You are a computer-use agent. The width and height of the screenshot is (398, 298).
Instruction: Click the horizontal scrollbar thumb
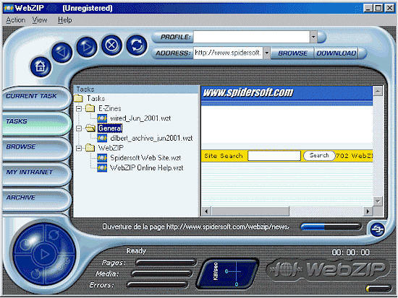250,211
